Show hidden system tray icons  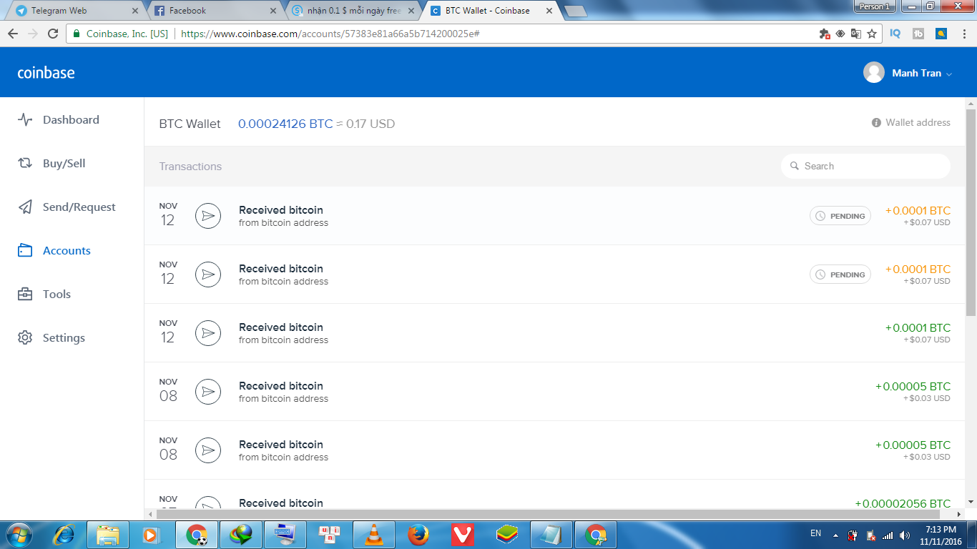coord(835,535)
